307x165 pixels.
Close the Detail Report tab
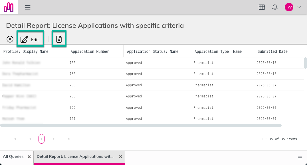(120, 157)
